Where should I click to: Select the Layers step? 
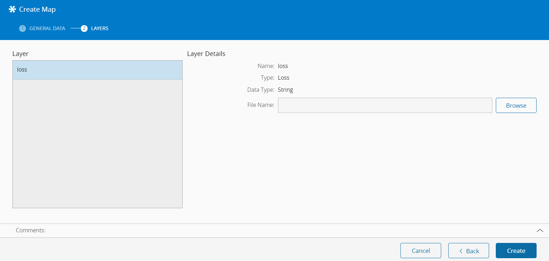click(x=95, y=28)
